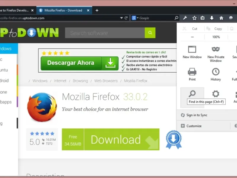Select the Webapps sidebar item
This screenshot has width=237, height=178.
(9, 102)
